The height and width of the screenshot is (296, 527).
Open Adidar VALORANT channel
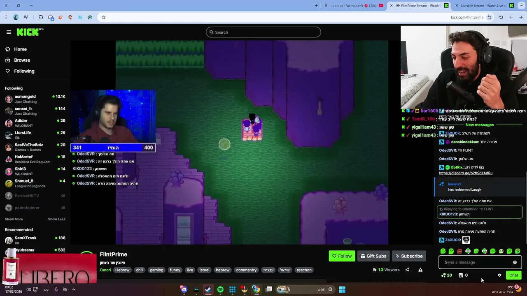point(35,123)
